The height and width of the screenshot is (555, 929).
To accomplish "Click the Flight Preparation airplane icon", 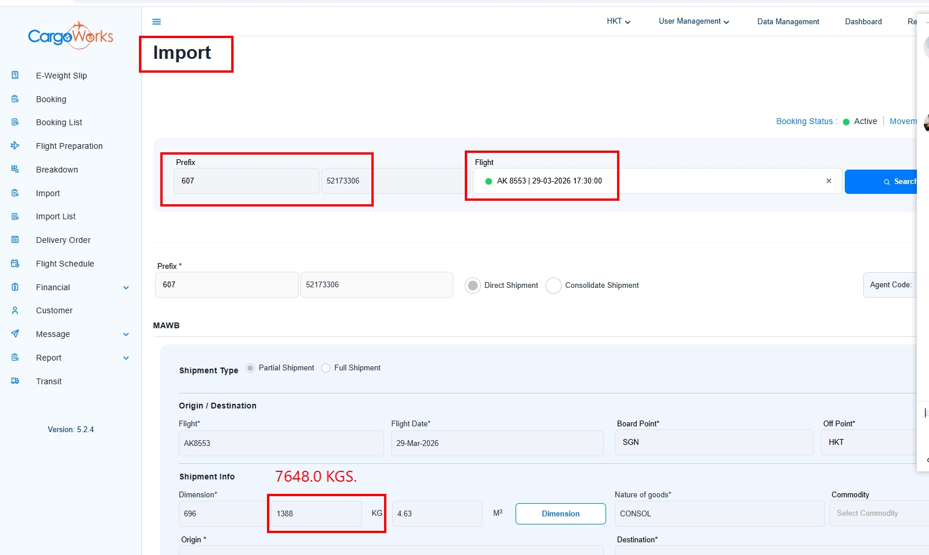I will [x=15, y=146].
